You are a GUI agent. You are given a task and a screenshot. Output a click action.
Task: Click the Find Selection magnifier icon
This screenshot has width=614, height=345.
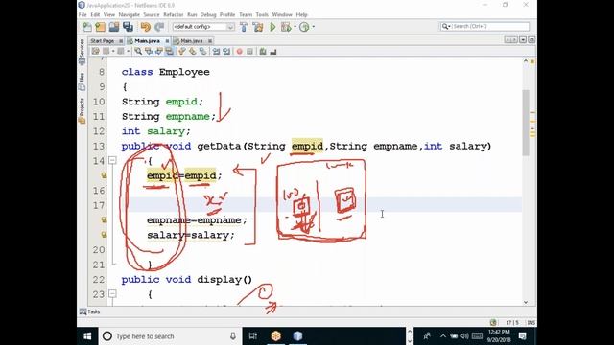pos(138,51)
